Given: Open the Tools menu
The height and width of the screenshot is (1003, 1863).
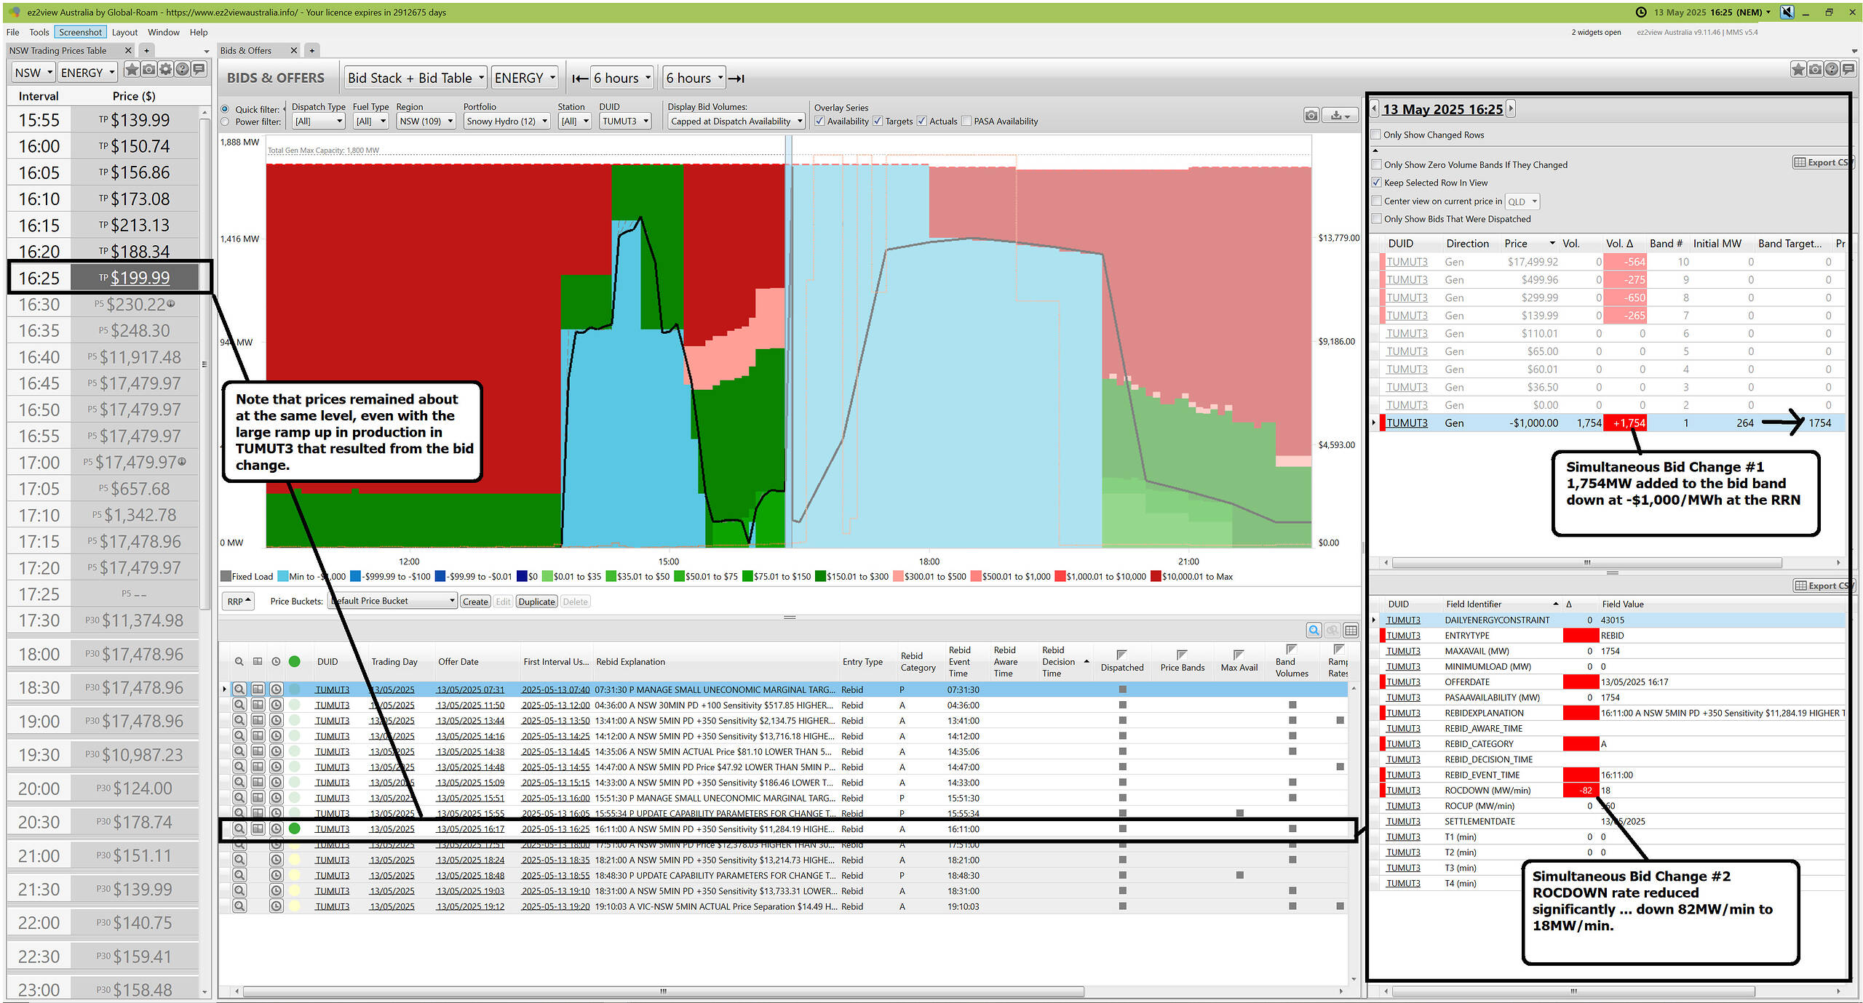Looking at the screenshot, I should coord(39,32).
